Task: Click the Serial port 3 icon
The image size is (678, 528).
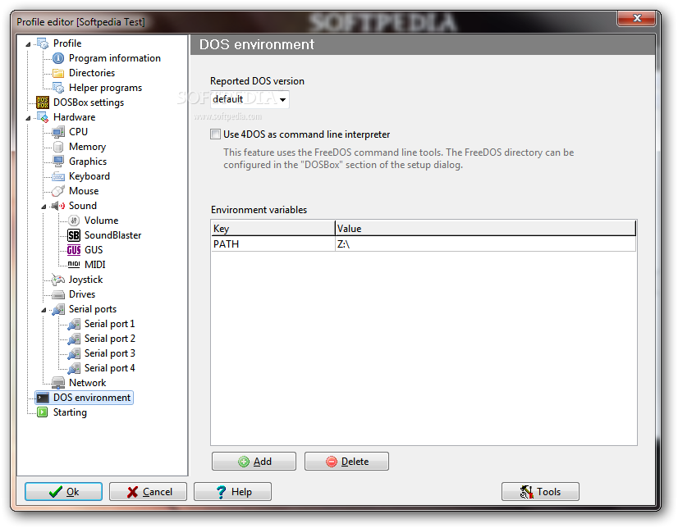Action: (x=74, y=353)
